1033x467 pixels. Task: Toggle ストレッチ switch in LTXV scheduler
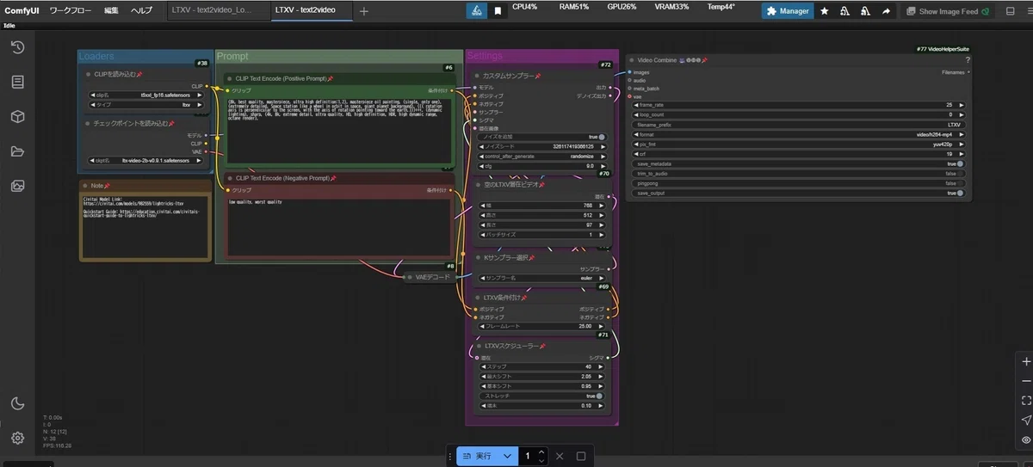(x=601, y=396)
